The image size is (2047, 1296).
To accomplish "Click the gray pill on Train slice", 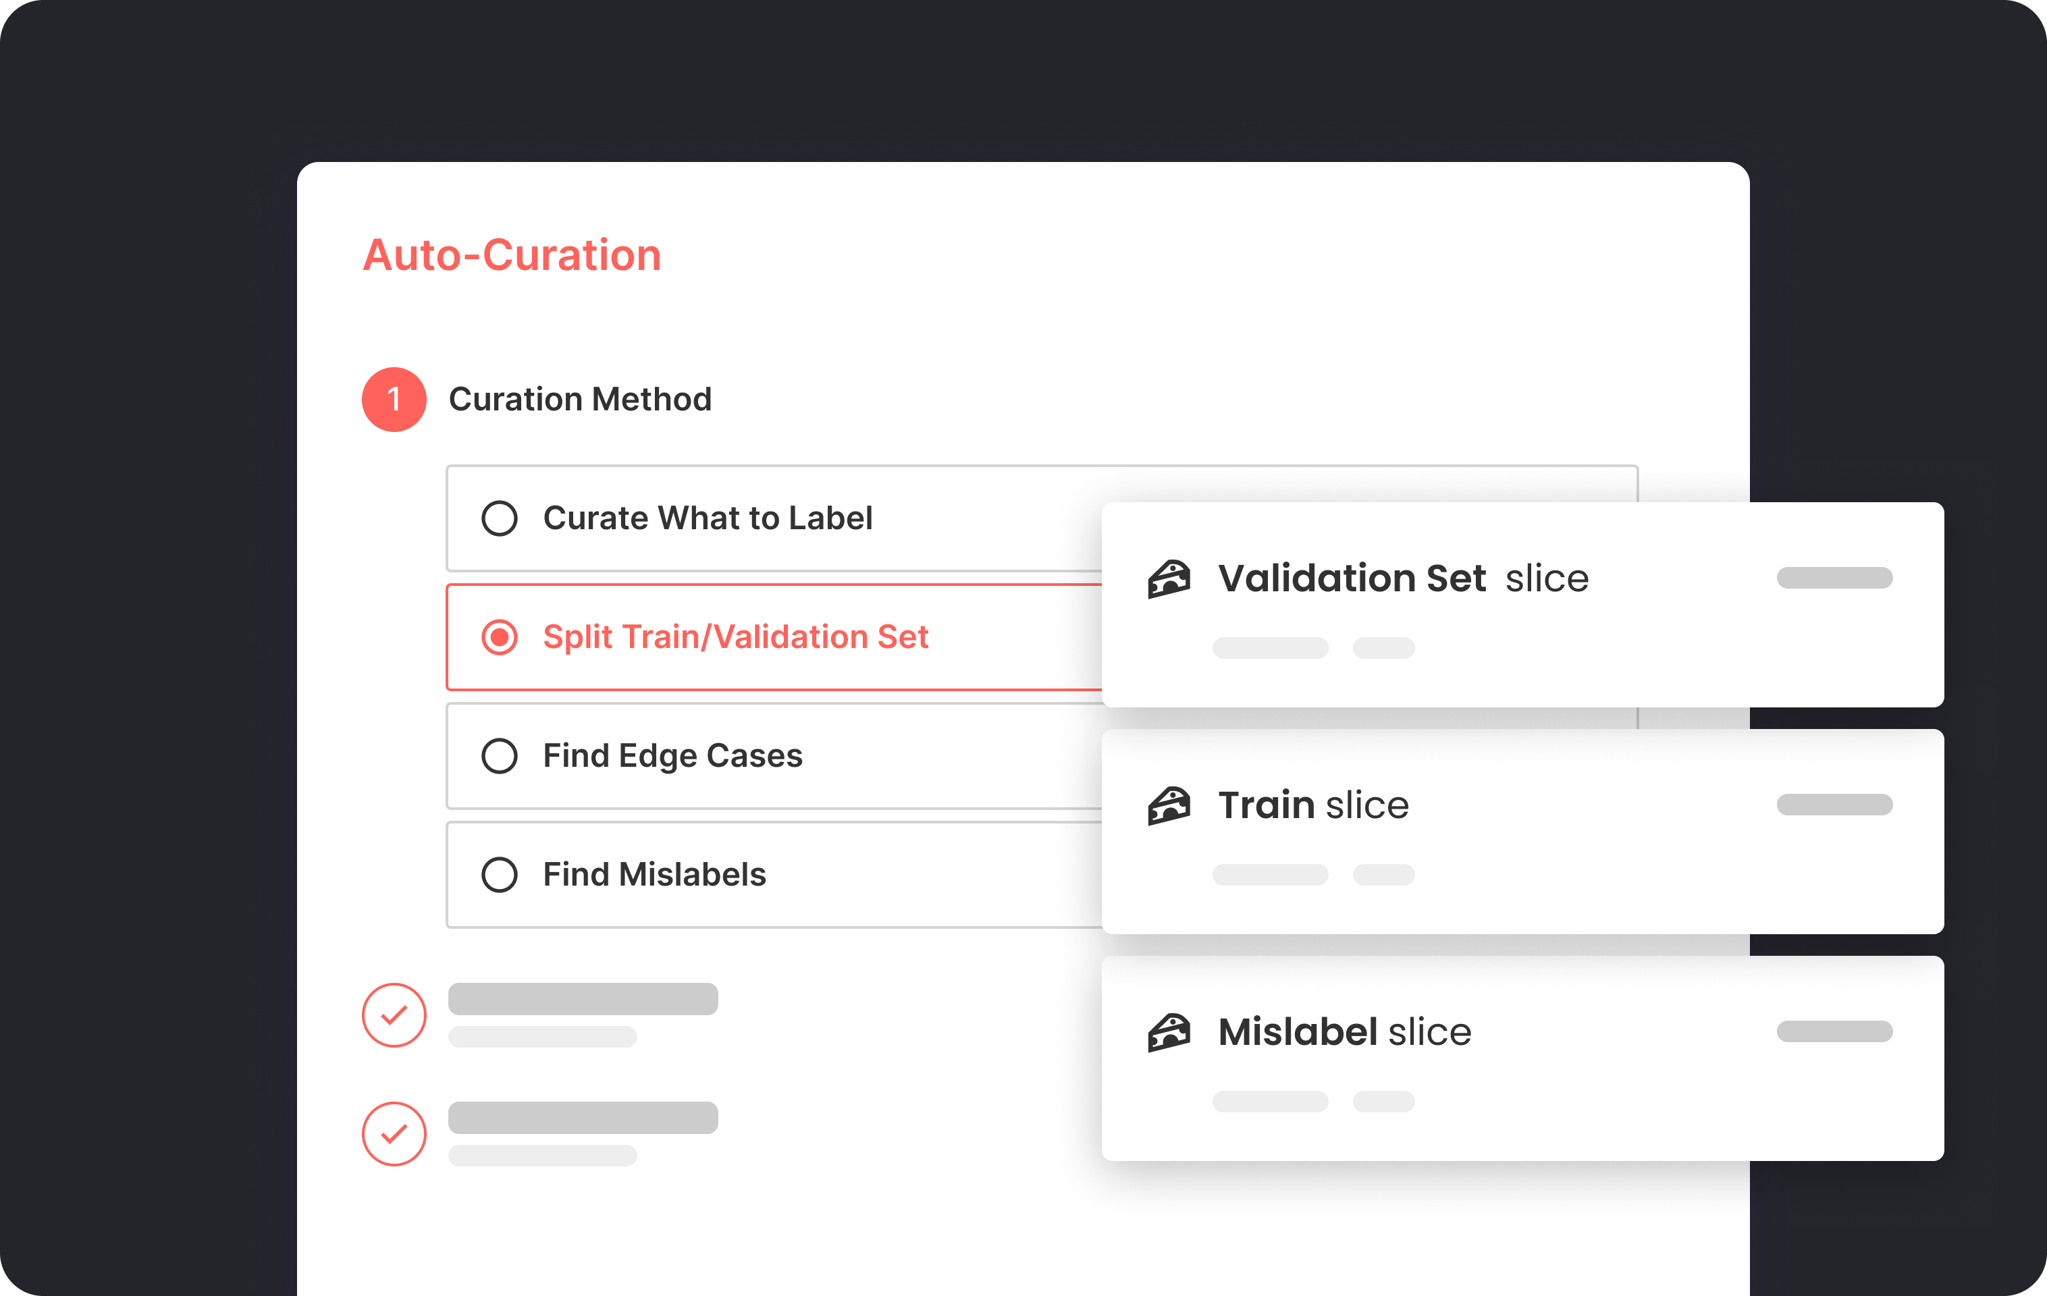I will 1834,805.
